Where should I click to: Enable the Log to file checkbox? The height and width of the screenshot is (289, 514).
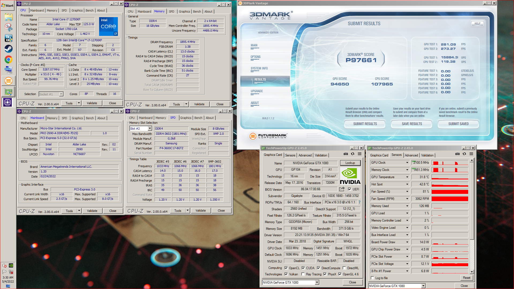(x=372, y=278)
